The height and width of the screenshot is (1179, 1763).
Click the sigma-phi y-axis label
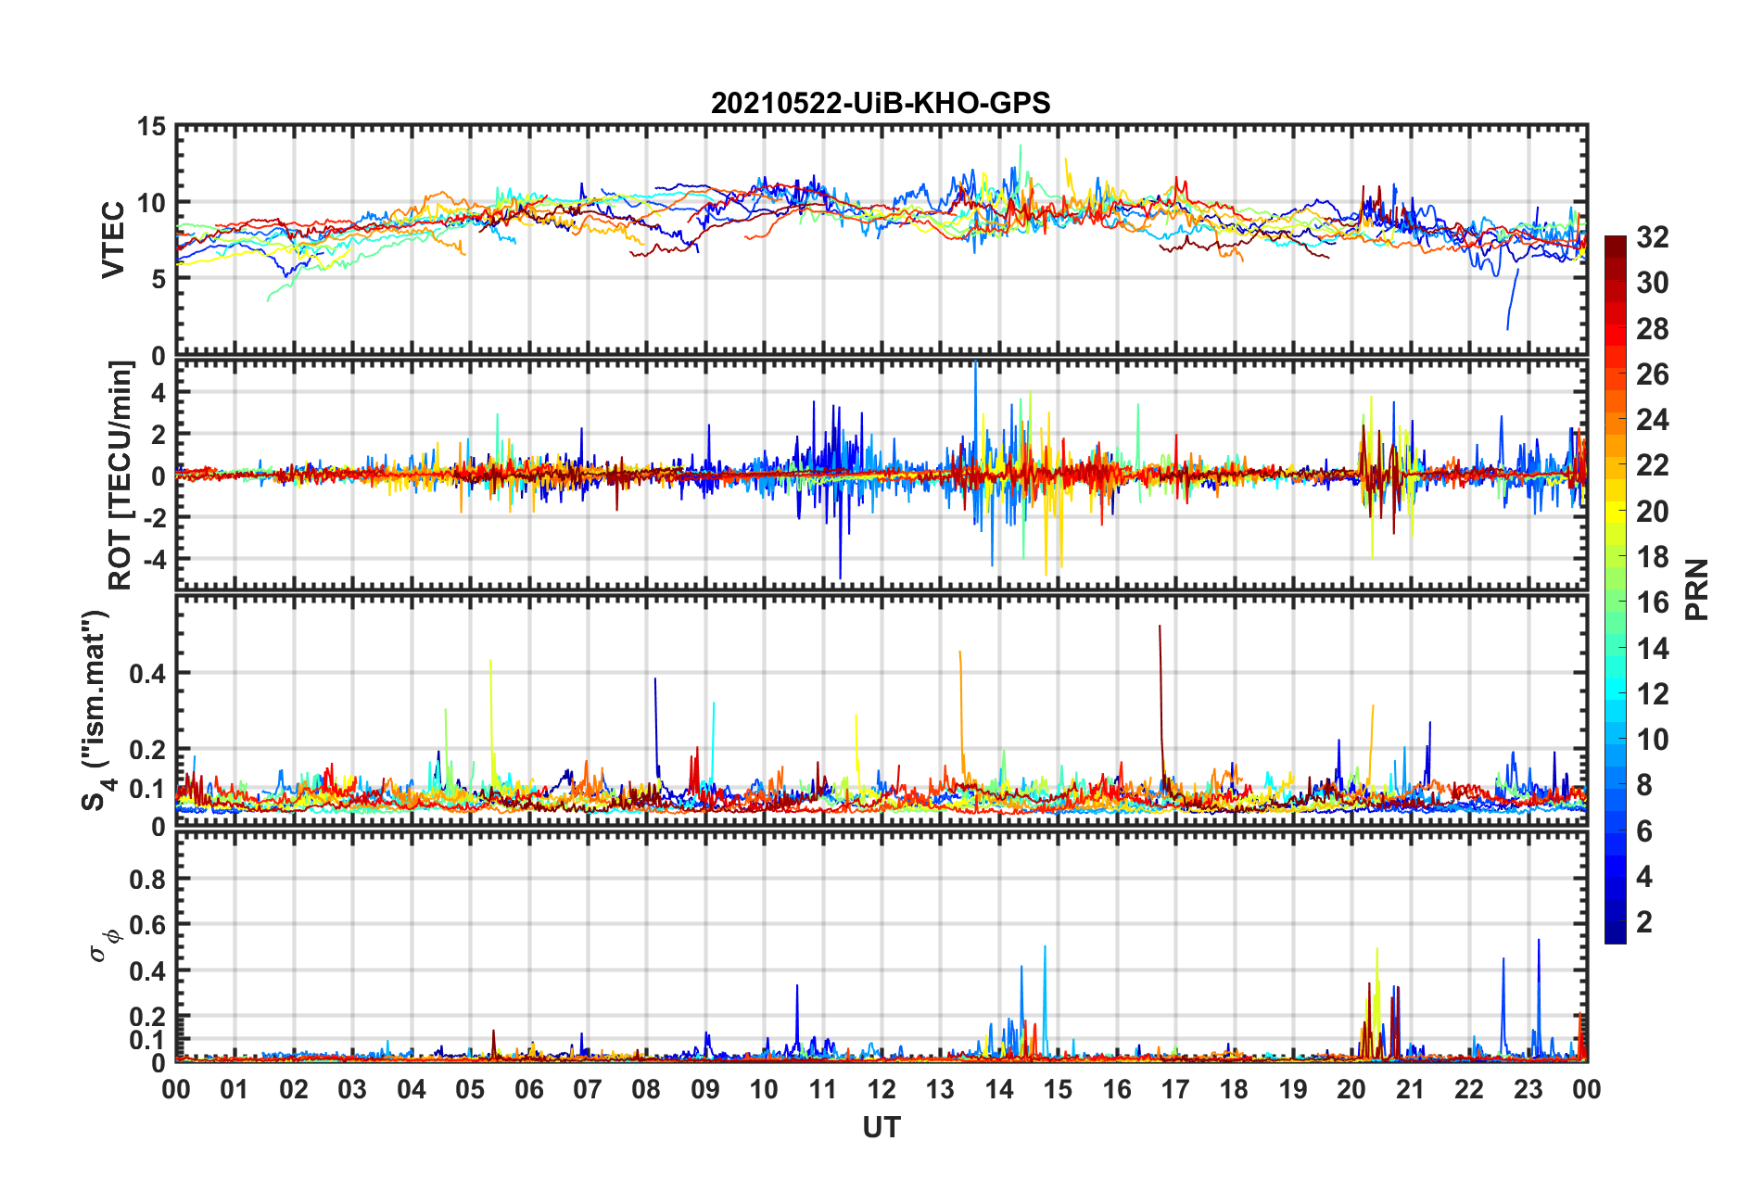[104, 944]
